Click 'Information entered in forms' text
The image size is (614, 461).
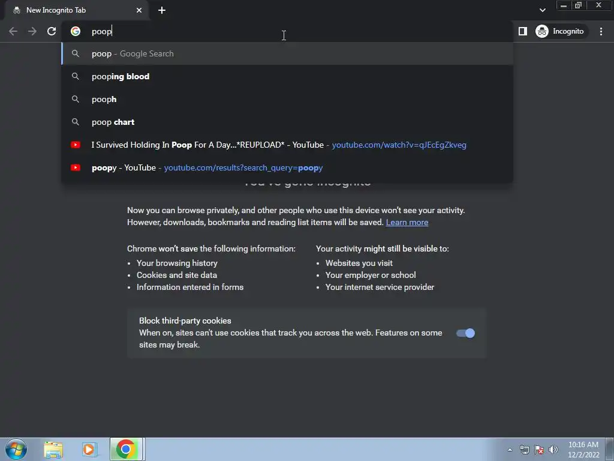click(x=190, y=288)
